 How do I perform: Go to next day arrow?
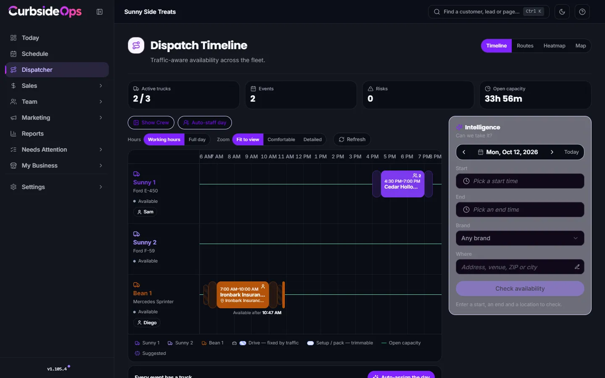click(x=552, y=152)
